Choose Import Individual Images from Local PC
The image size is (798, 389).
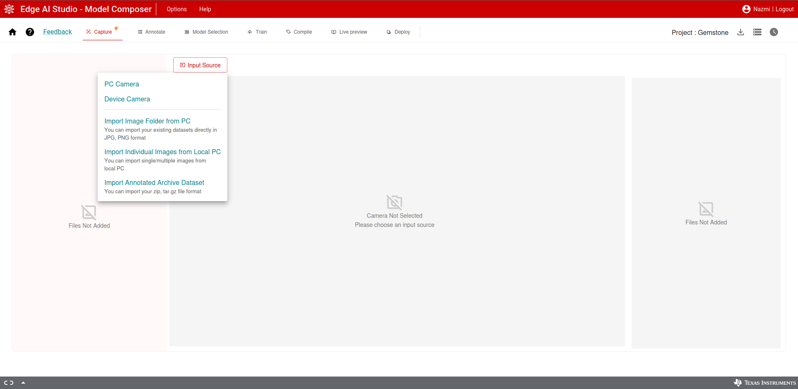click(x=163, y=152)
